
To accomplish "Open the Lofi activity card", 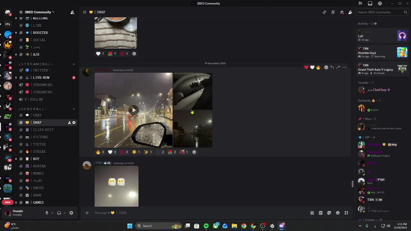I will (x=382, y=36).
